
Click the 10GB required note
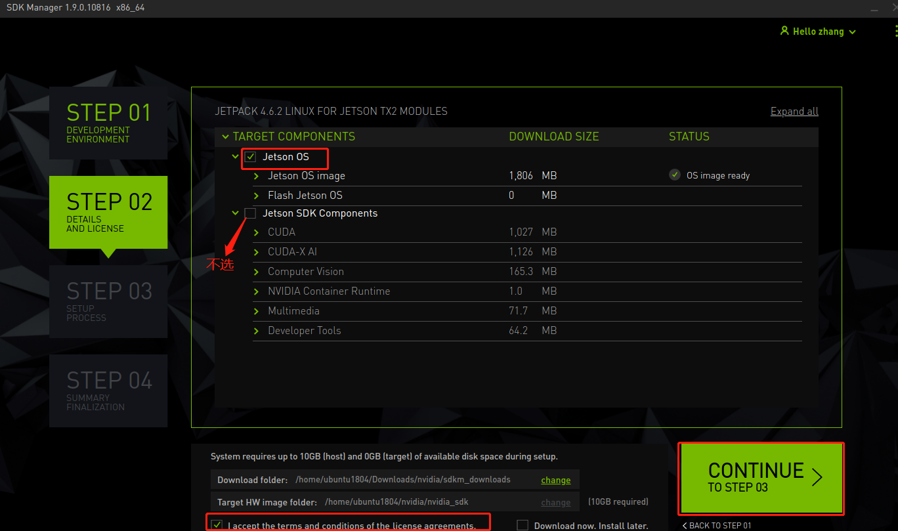pyautogui.click(x=618, y=502)
